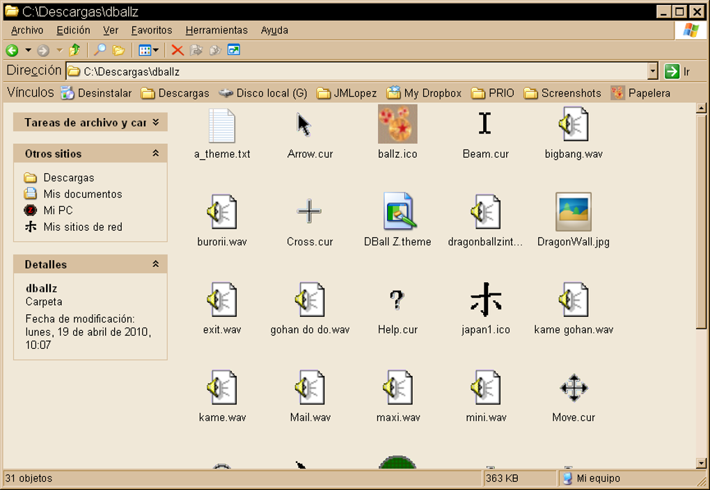Click the file list scrollbar down arrow

click(702, 463)
